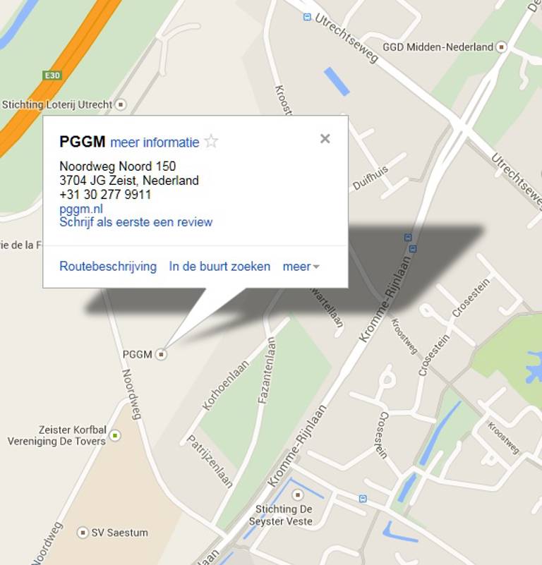Click the PGGM popup phone number
Screen dimensions: 542x565
click(x=105, y=195)
